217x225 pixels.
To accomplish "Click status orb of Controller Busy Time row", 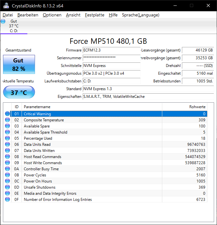I will tap(7, 169).
